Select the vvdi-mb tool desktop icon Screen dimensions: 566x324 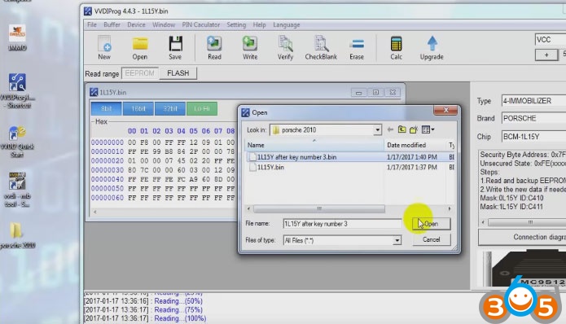click(x=17, y=190)
